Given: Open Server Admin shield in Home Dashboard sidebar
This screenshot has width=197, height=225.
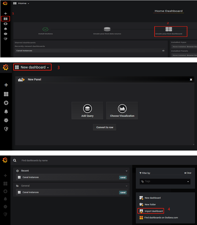Looking at the screenshot, I should click(x=5, y=39).
